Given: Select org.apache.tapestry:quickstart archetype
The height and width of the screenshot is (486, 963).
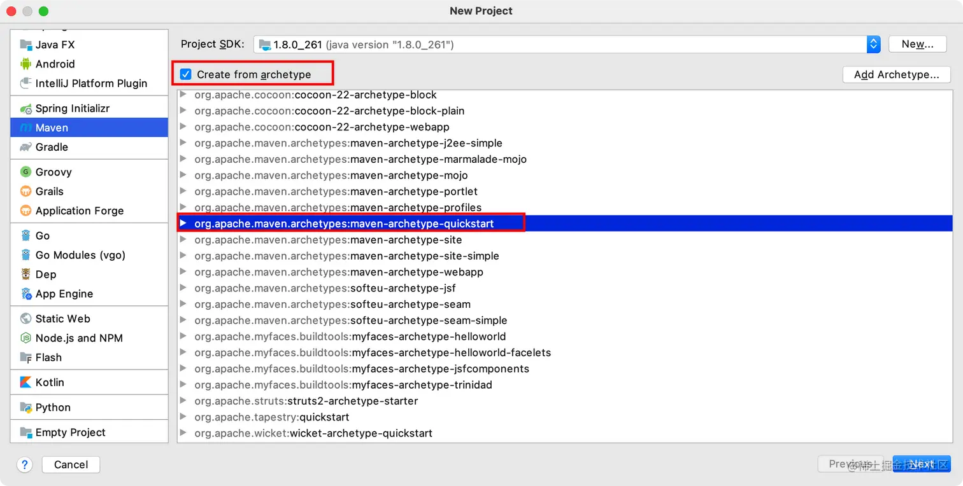Looking at the screenshot, I should pos(565,417).
